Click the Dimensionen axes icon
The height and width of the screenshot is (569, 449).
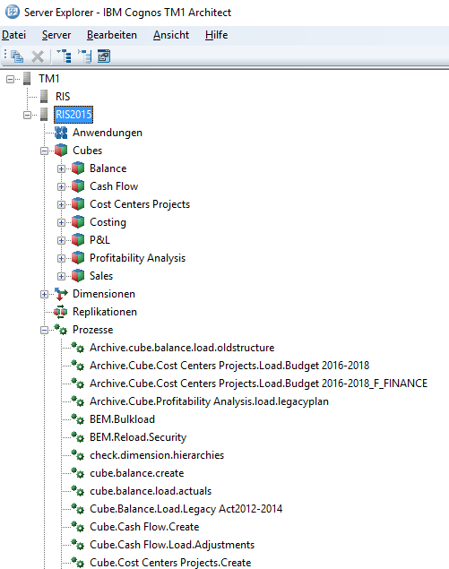click(x=61, y=294)
